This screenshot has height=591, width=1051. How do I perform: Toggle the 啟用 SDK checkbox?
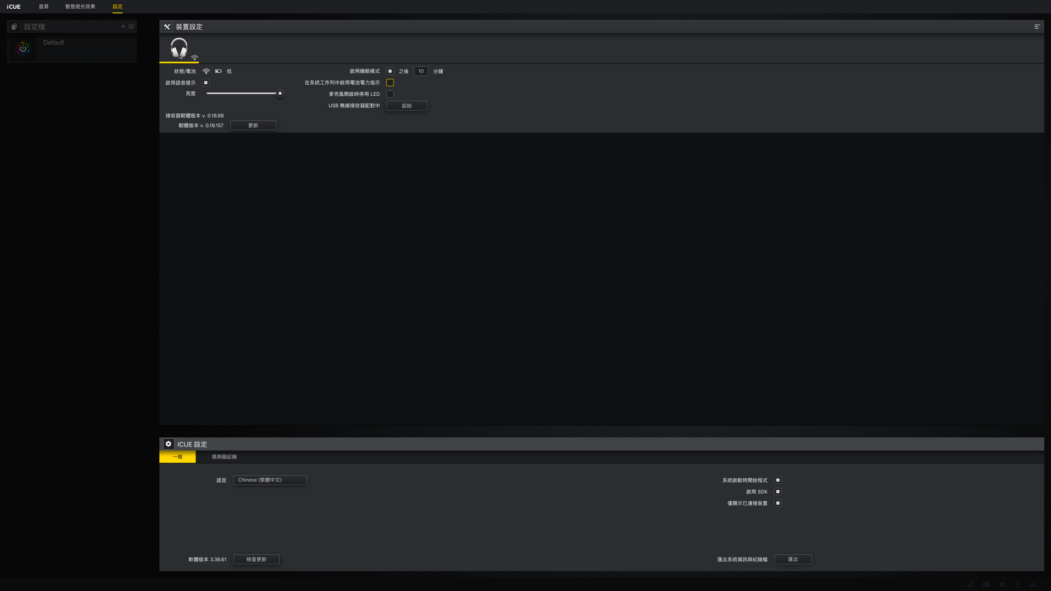click(778, 492)
